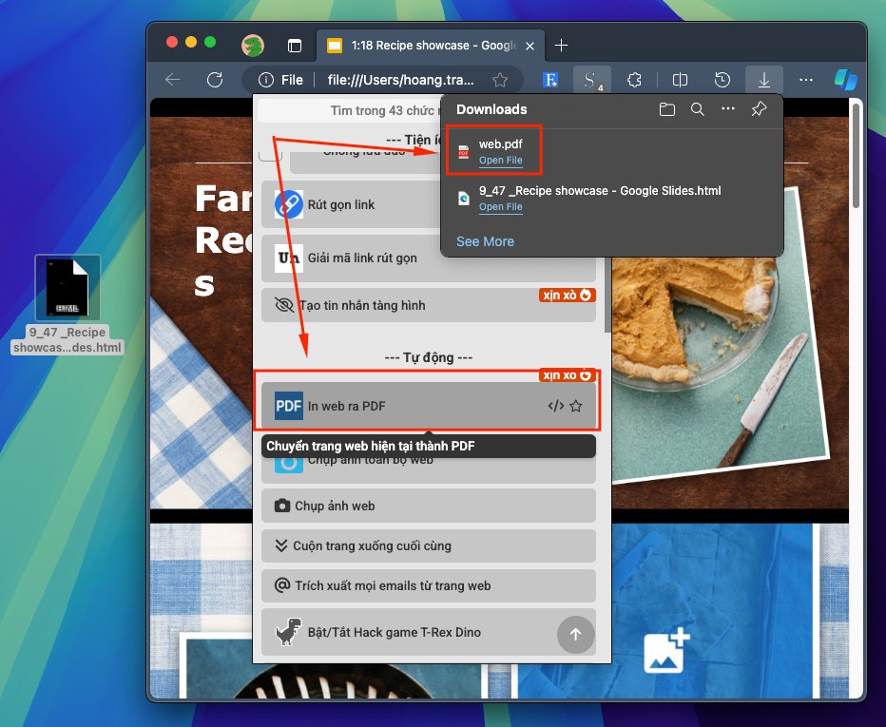The image size is (886, 727).
Task: Click the Open File link under web.pdf
Action: (x=501, y=161)
